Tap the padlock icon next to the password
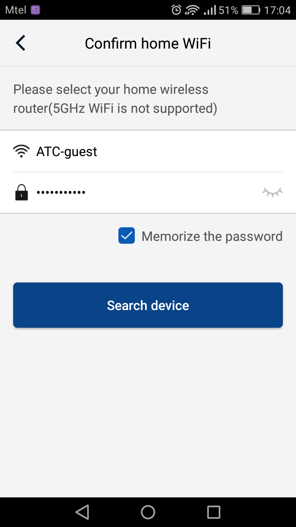 (21, 192)
